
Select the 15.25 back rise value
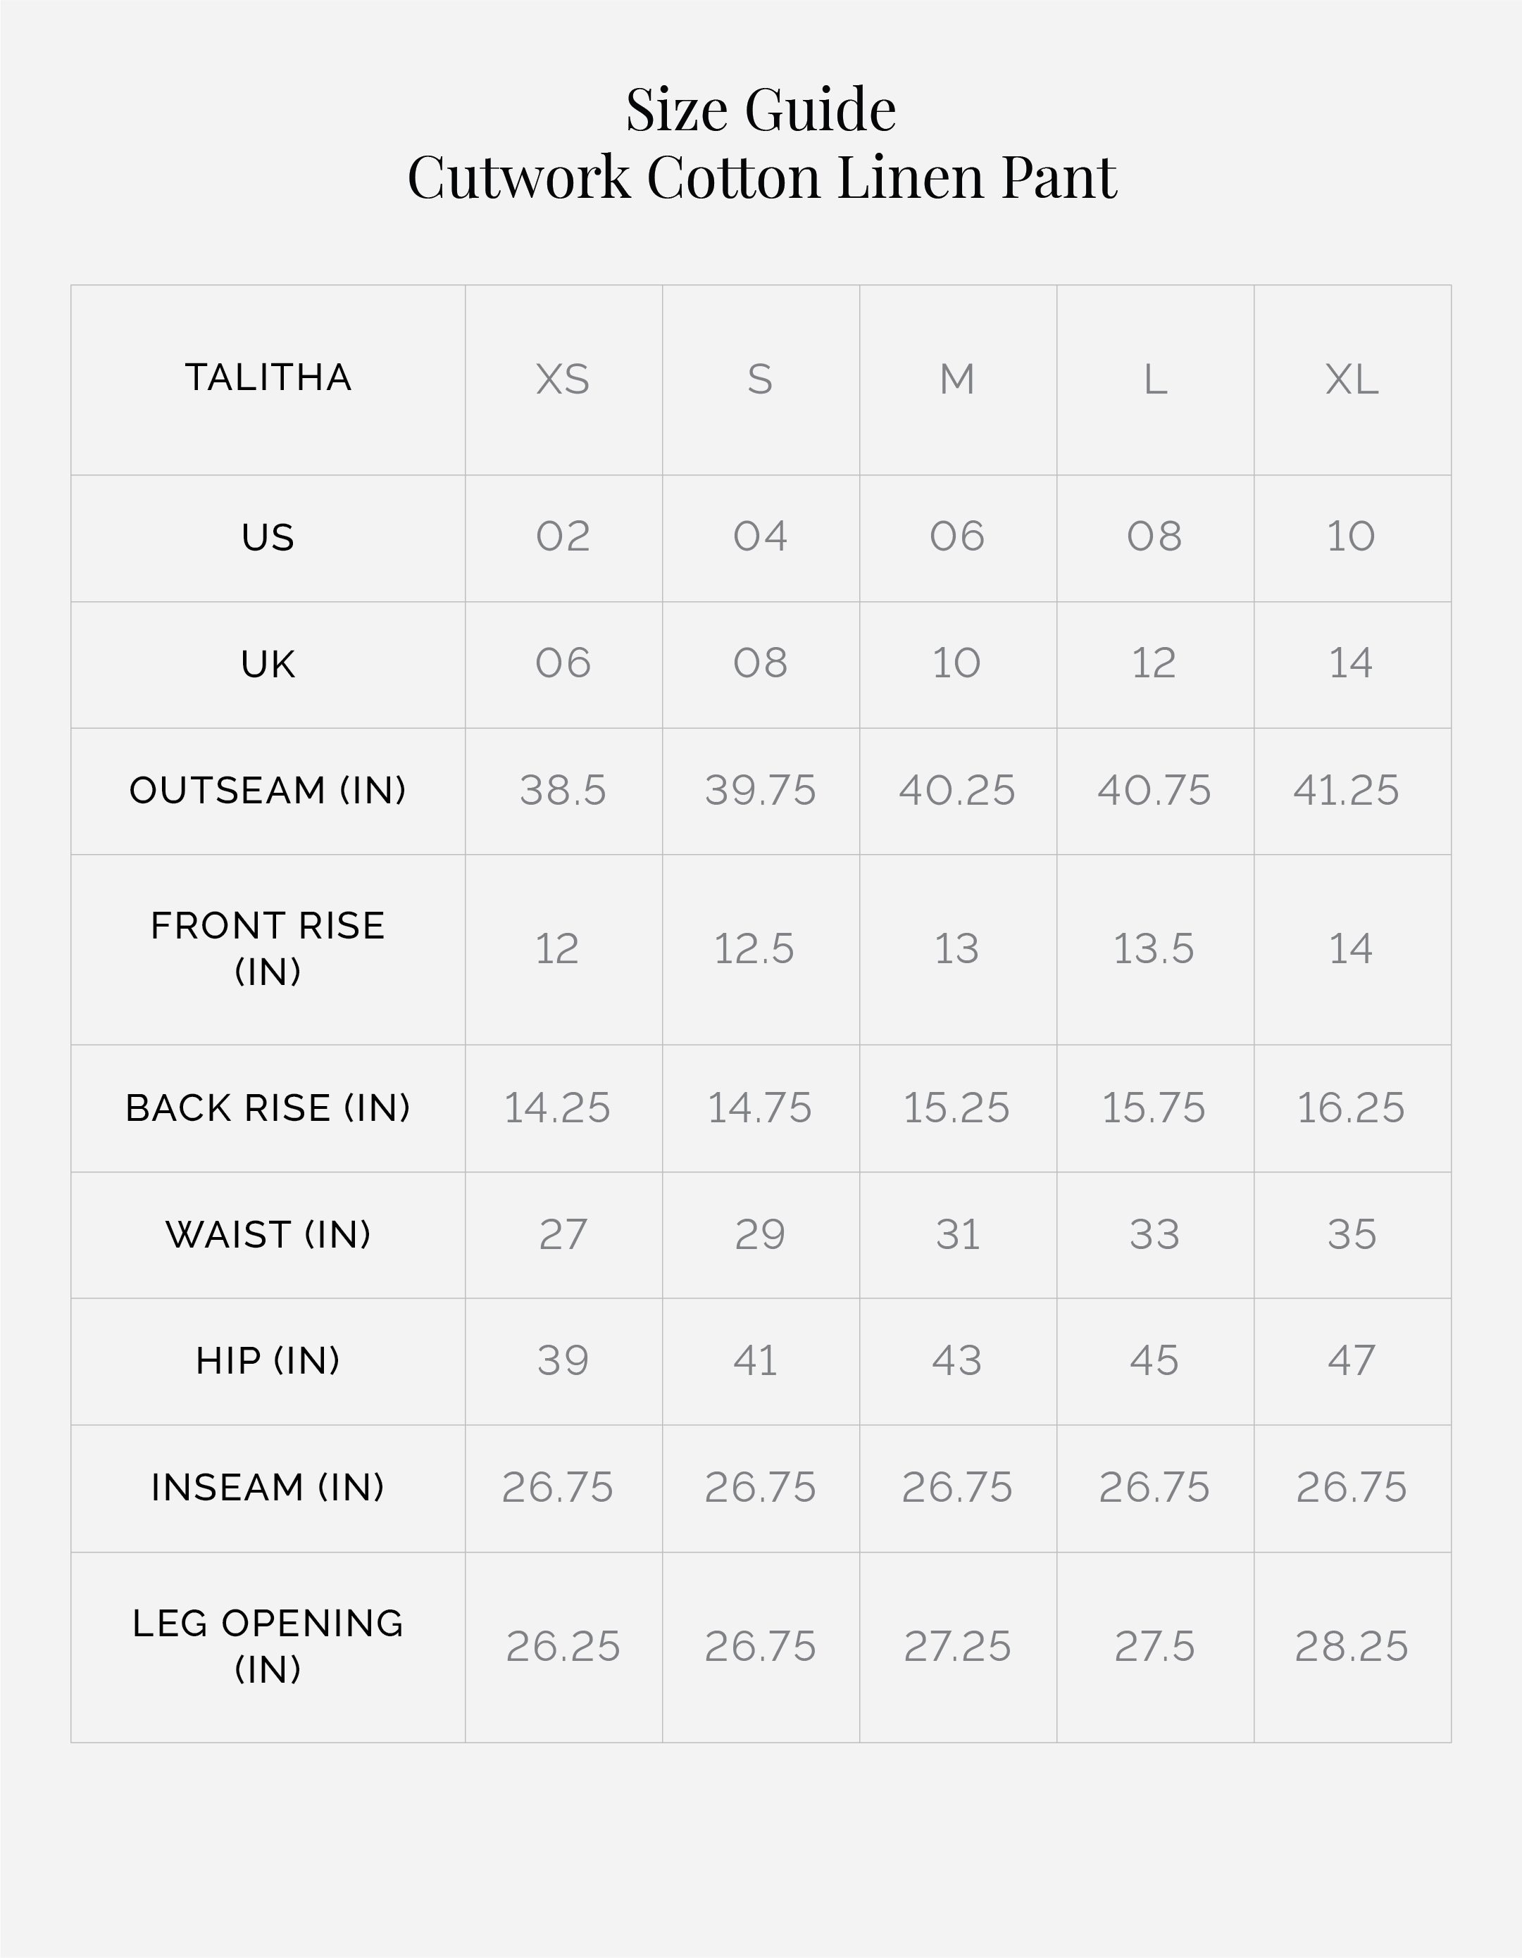pyautogui.click(x=957, y=1107)
